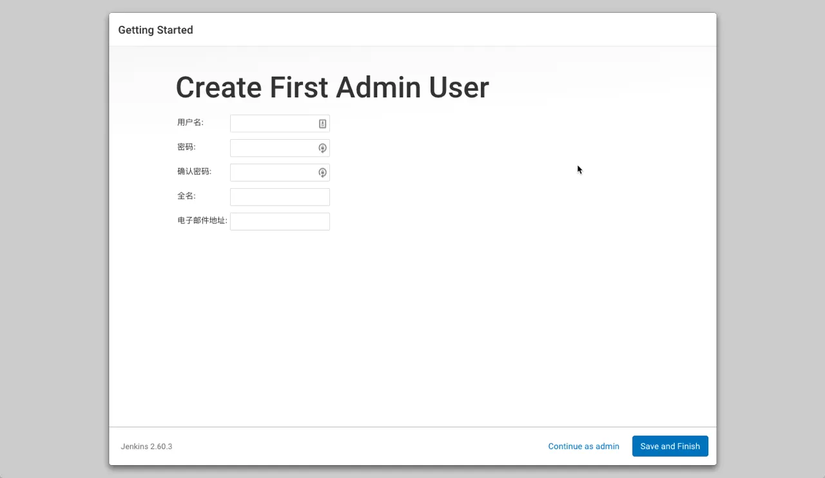Click the key icon in 密码 field
825x478 pixels.
(x=322, y=148)
